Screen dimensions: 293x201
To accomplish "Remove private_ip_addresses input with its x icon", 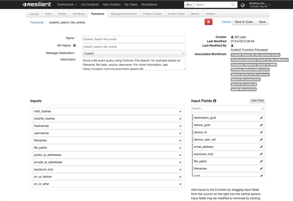I will click(180, 162).
